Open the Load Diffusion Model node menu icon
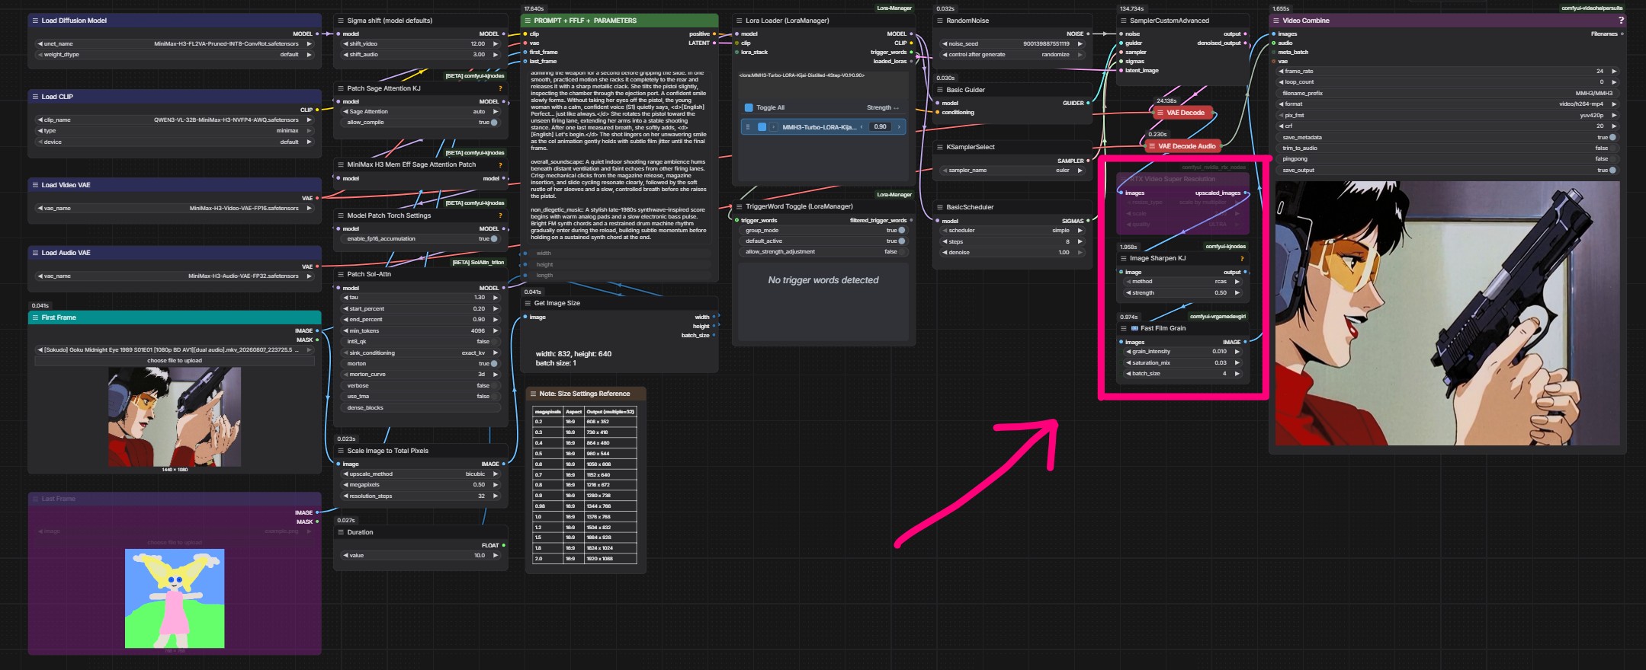1646x670 pixels. pos(35,21)
